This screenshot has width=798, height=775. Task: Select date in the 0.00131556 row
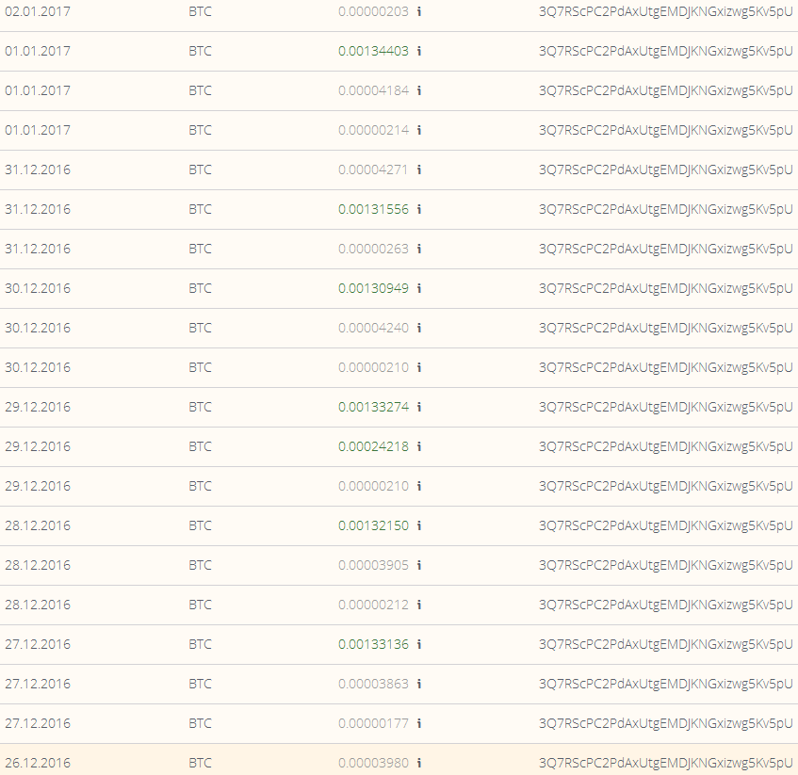click(38, 209)
